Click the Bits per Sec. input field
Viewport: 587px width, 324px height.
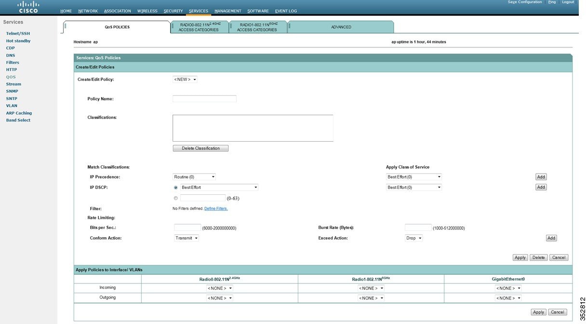click(x=187, y=228)
